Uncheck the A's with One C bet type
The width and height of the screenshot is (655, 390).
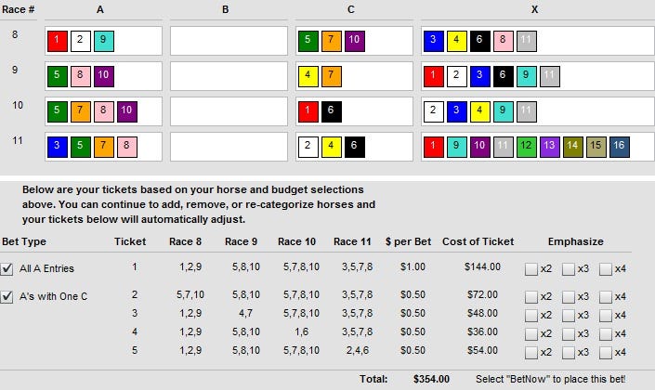(x=8, y=296)
